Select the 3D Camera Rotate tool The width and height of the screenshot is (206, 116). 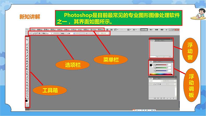27,91
